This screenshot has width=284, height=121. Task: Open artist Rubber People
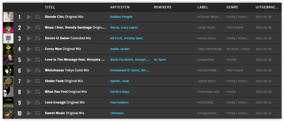[x=121, y=17]
